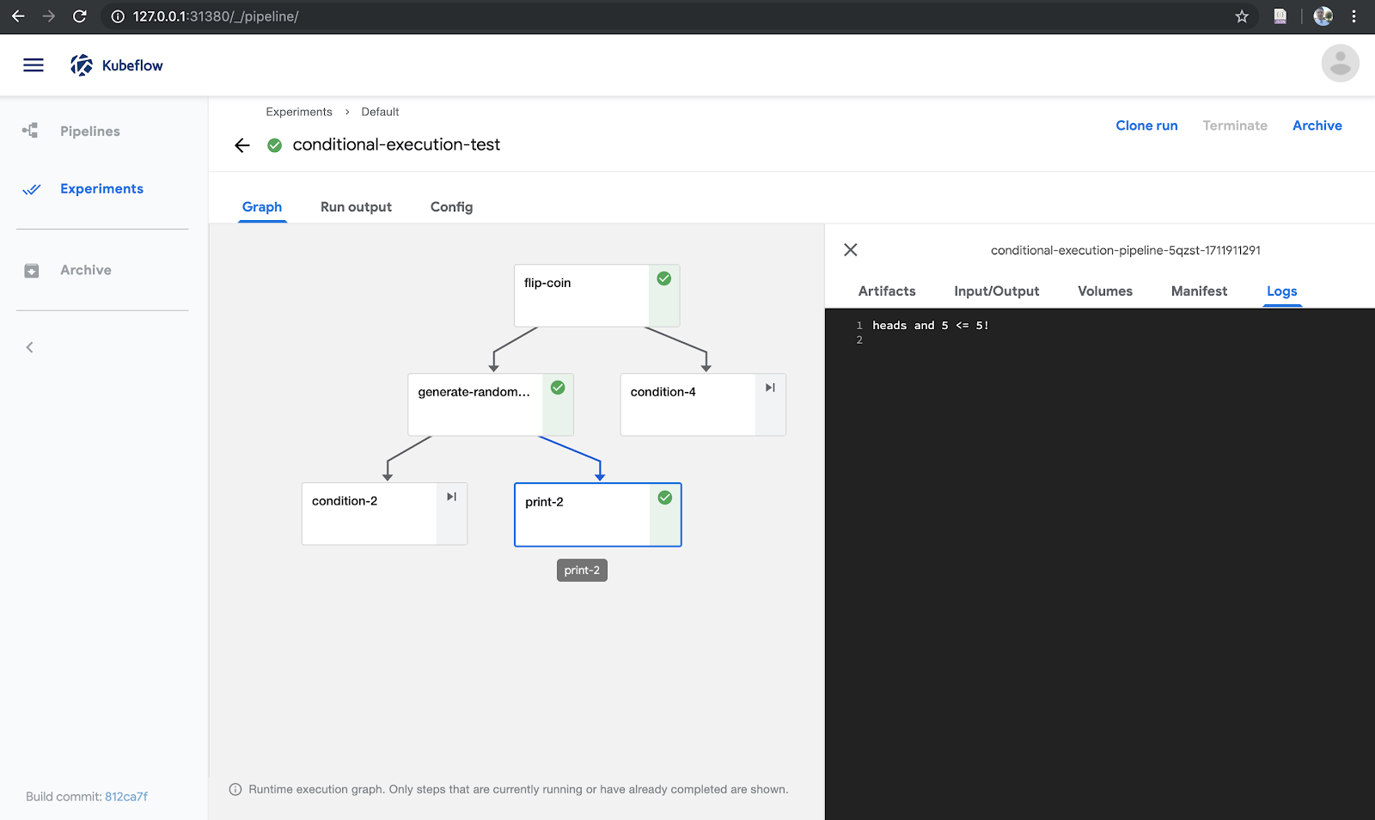Reload the page in the browser
The width and height of the screenshot is (1375, 820).
click(79, 16)
